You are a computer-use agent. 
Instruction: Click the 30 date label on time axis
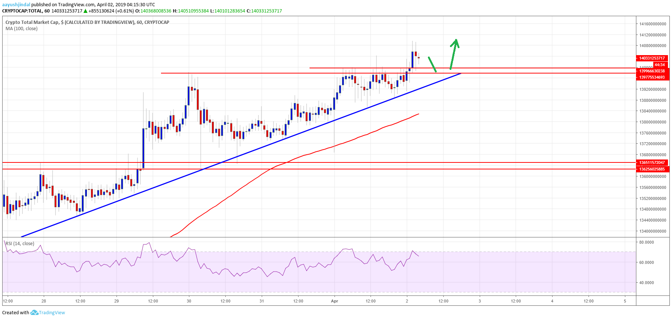coord(189,301)
